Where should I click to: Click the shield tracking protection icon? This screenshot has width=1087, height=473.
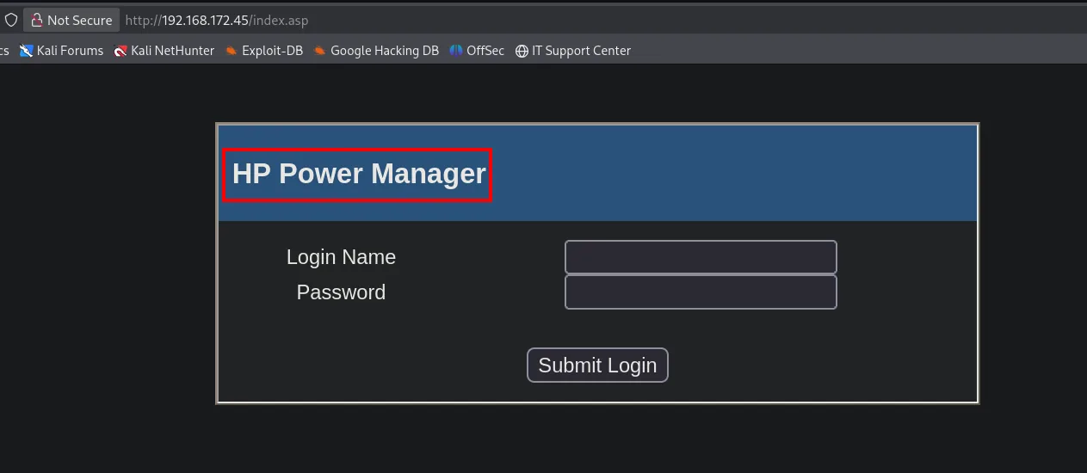click(11, 20)
